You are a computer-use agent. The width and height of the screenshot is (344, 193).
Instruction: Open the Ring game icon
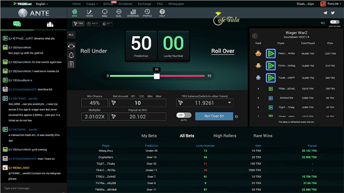click(105, 13)
